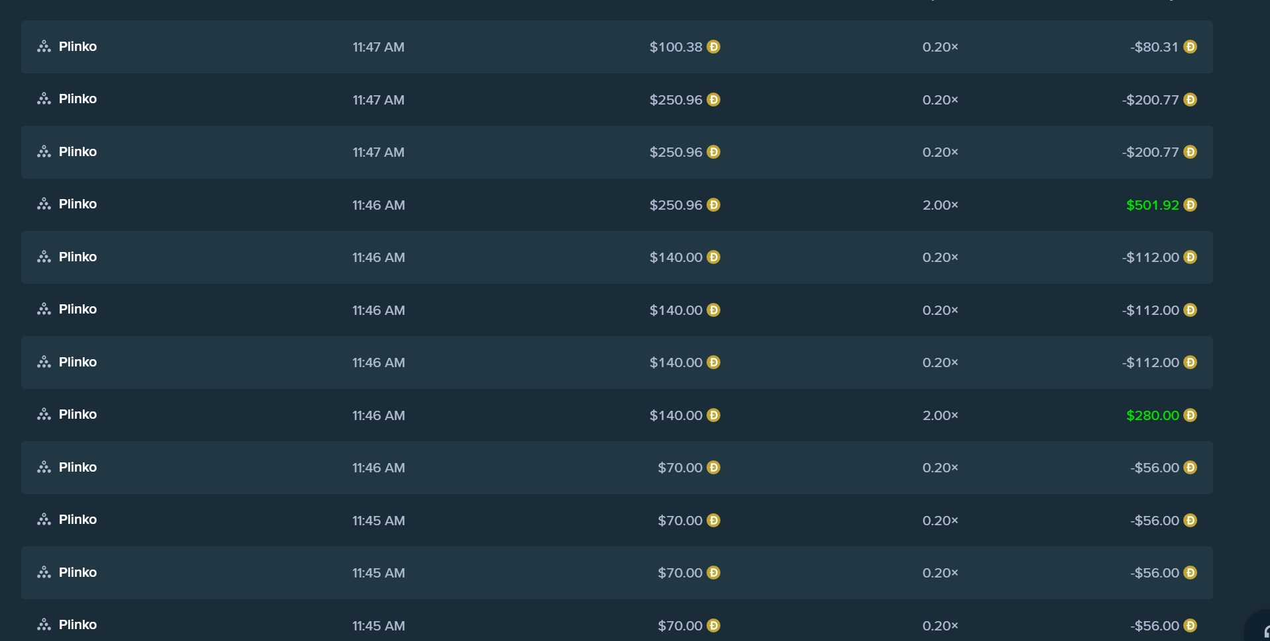The width and height of the screenshot is (1270, 641).
Task: Click the 0.20x multiplier on the top row
Action: tap(940, 47)
